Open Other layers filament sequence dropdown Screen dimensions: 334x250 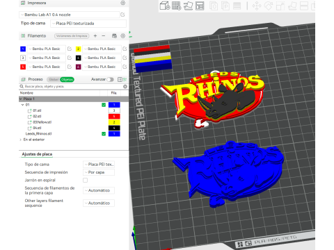[99, 203]
